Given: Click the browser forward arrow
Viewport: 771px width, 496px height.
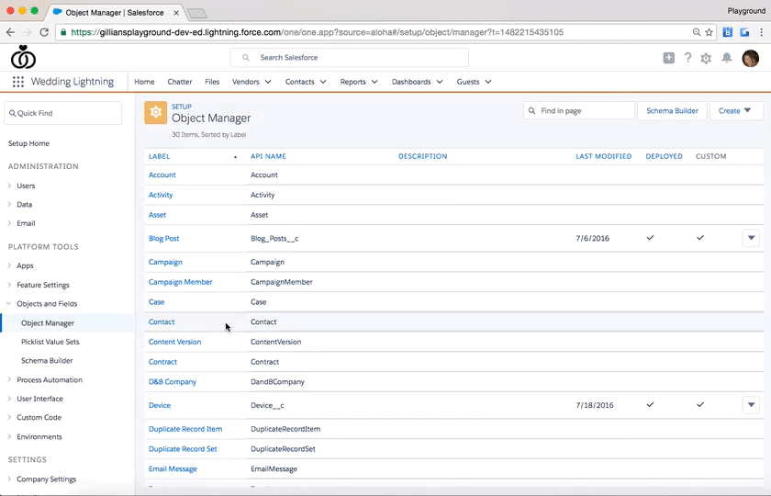Looking at the screenshot, I should pyautogui.click(x=28, y=32).
